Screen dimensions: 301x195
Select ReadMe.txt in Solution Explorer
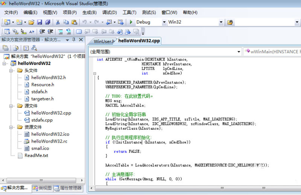tap(36, 155)
